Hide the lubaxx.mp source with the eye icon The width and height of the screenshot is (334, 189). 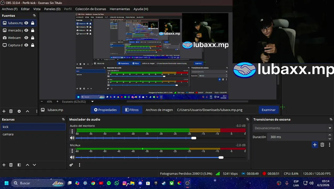tap(26, 23)
